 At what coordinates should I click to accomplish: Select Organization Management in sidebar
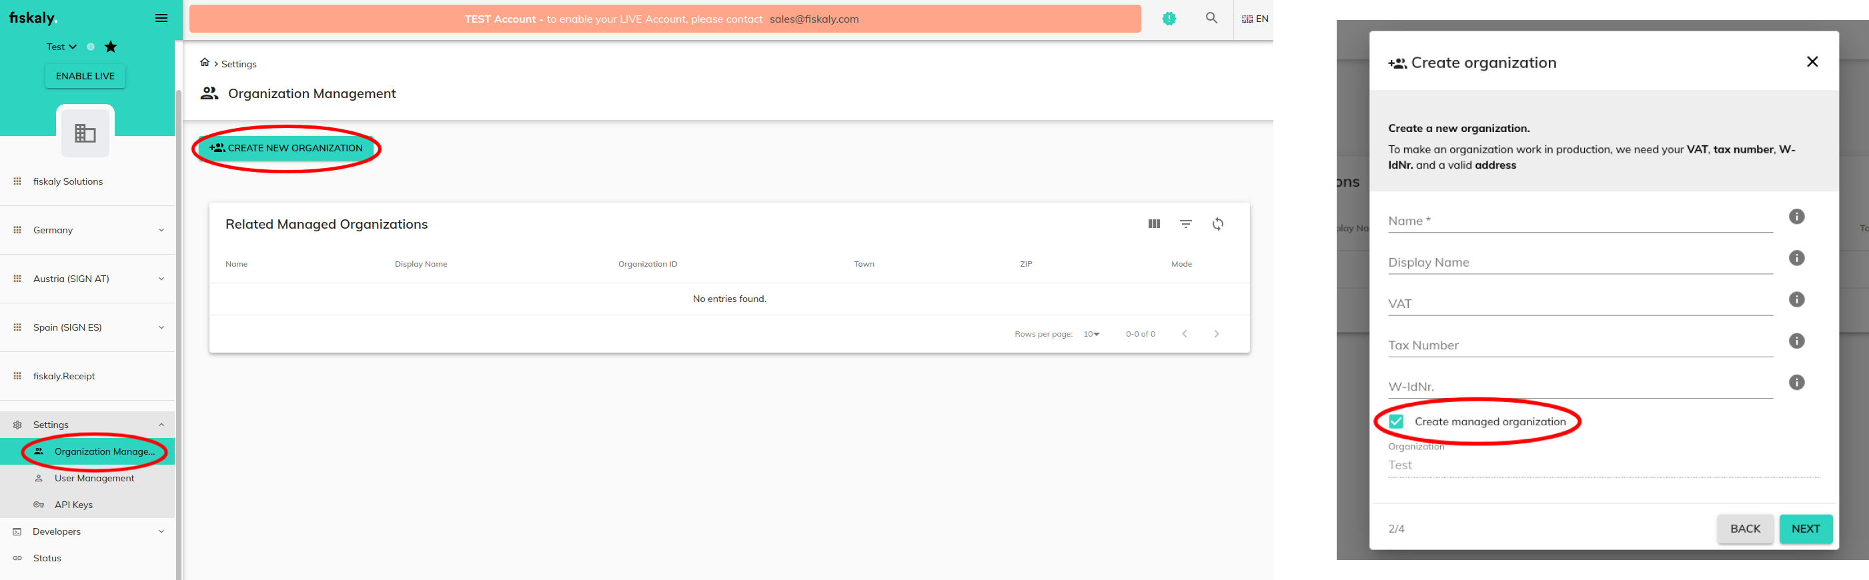pyautogui.click(x=87, y=451)
